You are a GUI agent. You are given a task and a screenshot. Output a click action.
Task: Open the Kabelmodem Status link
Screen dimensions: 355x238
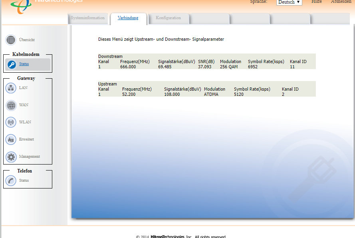pos(24,64)
